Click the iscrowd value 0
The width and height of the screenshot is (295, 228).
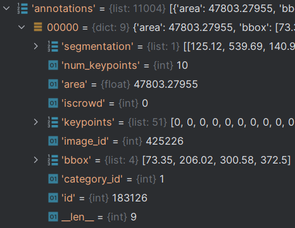[x=145, y=104]
